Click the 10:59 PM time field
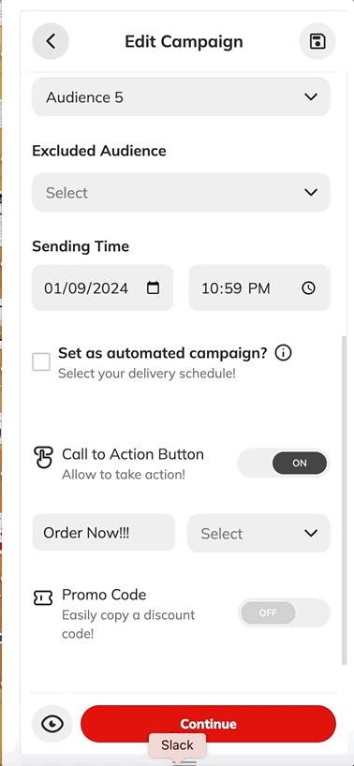The width and height of the screenshot is (354, 766). click(x=259, y=287)
